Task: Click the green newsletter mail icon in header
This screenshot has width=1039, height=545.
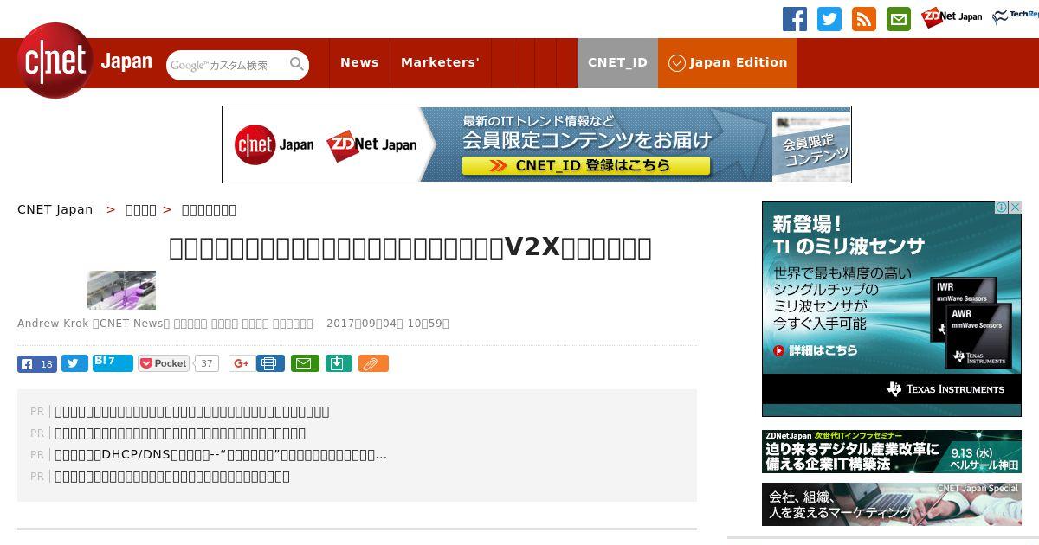Action: point(899,18)
